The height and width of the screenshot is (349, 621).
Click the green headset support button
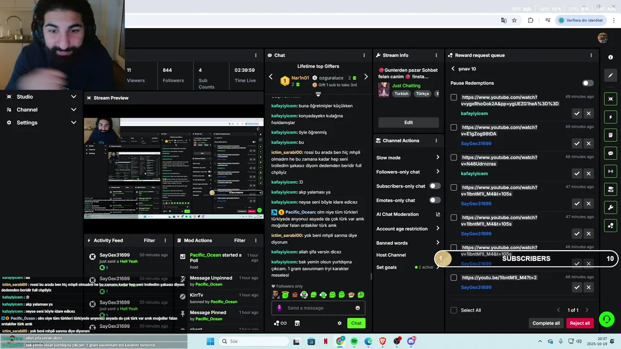tap(606, 319)
